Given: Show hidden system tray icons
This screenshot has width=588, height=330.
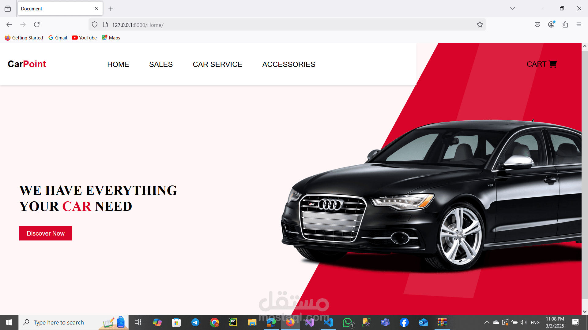Looking at the screenshot, I should pos(487,322).
